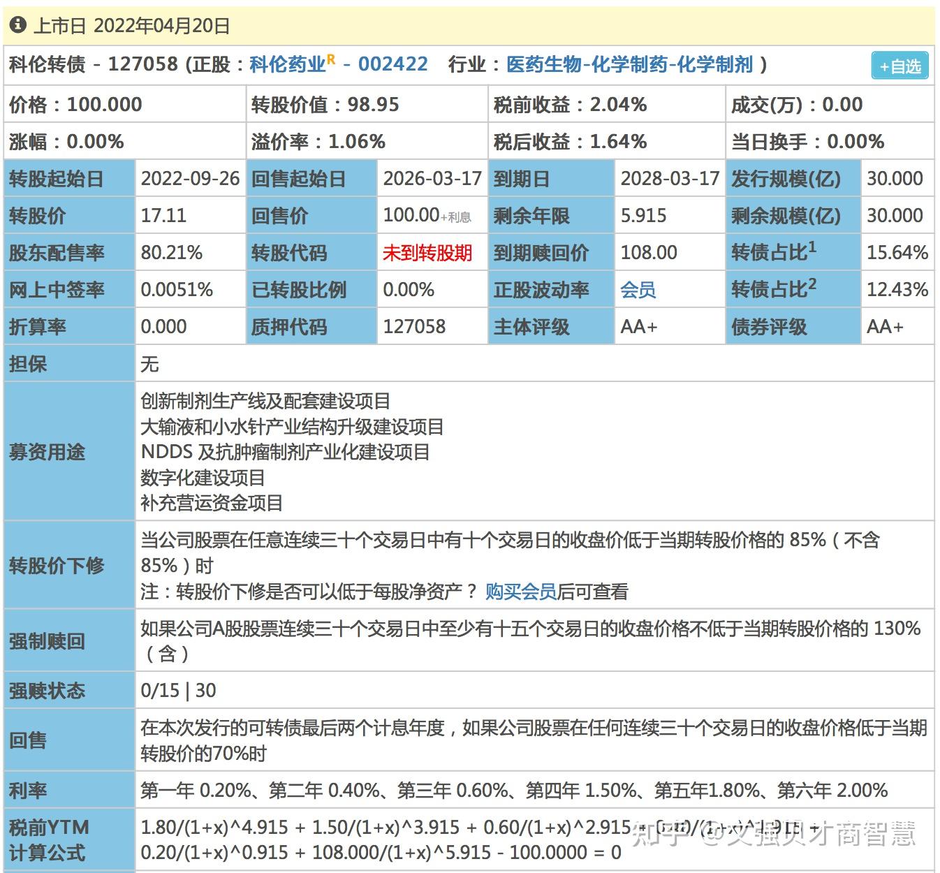Select 当日换手 value 0.00%
Viewport: 940px width, 873px height.
click(855, 142)
